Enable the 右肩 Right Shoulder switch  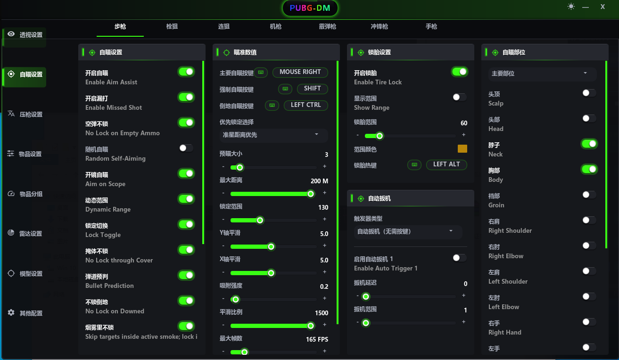coord(589,220)
